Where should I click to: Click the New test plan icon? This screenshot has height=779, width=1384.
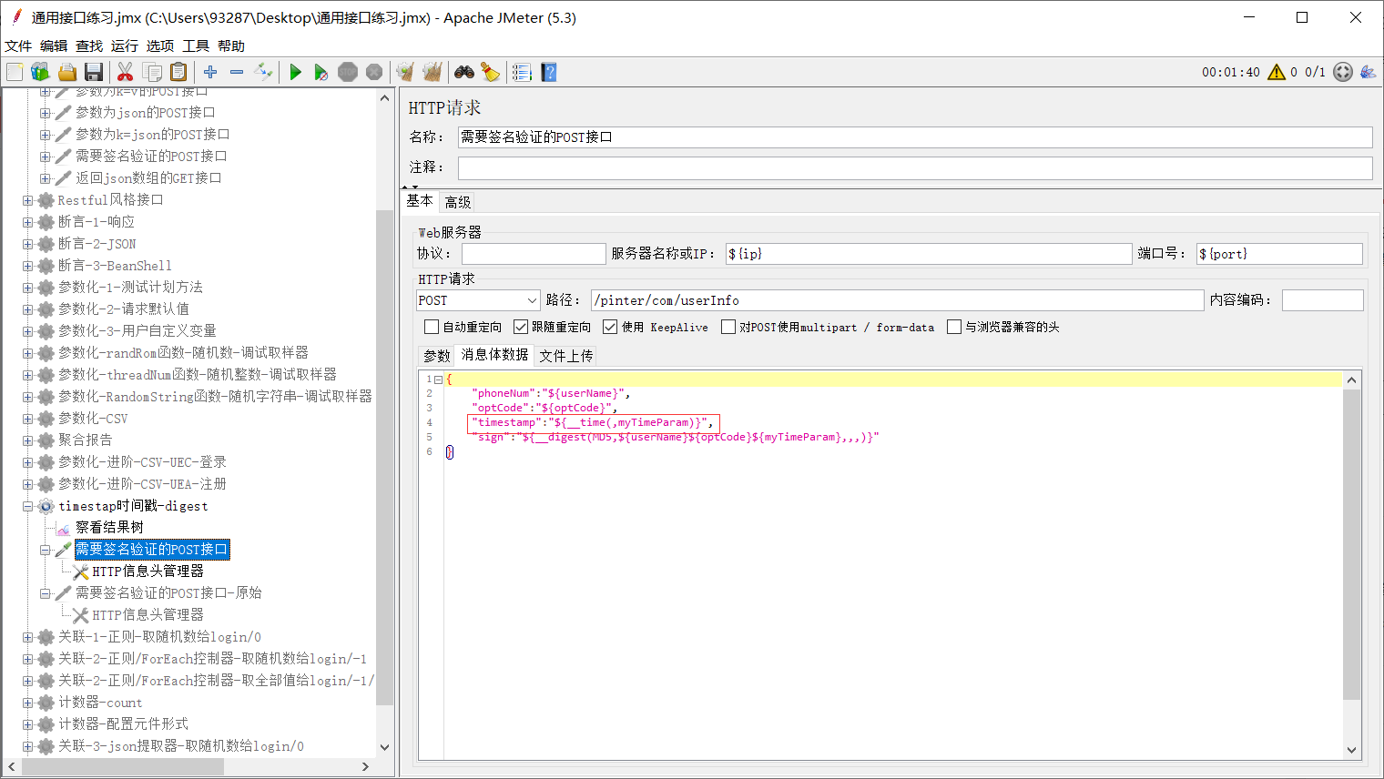[15, 72]
